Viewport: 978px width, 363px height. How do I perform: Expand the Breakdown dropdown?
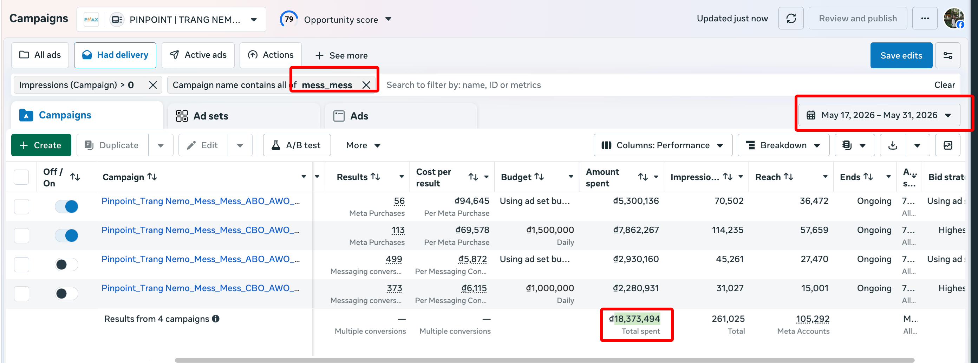point(783,145)
